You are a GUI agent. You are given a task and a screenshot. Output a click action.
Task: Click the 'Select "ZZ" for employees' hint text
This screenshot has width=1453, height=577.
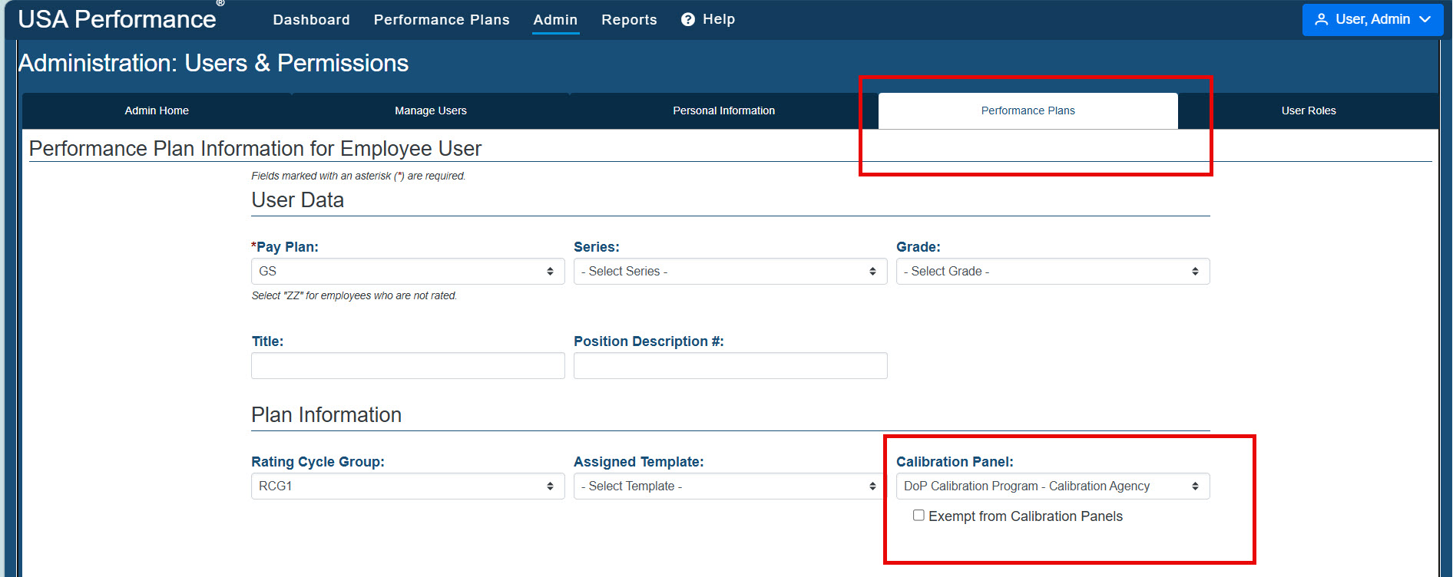coord(354,295)
